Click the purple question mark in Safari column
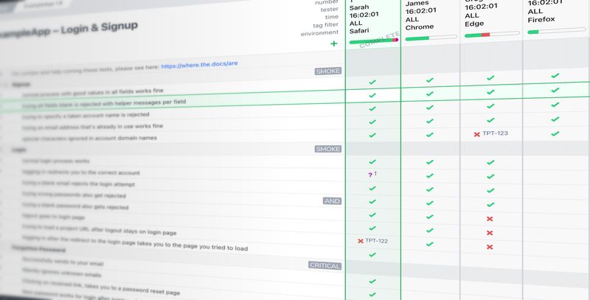The height and width of the screenshot is (300, 590). (370, 175)
